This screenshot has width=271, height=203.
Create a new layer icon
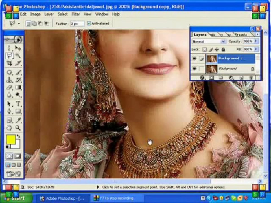(x=241, y=78)
